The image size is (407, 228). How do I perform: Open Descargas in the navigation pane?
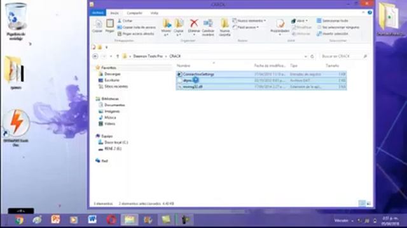pyautogui.click(x=112, y=74)
